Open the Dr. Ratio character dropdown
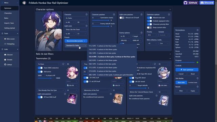Image resolution: width=217 pixels, height=122 pixels. (x=76, y=18)
